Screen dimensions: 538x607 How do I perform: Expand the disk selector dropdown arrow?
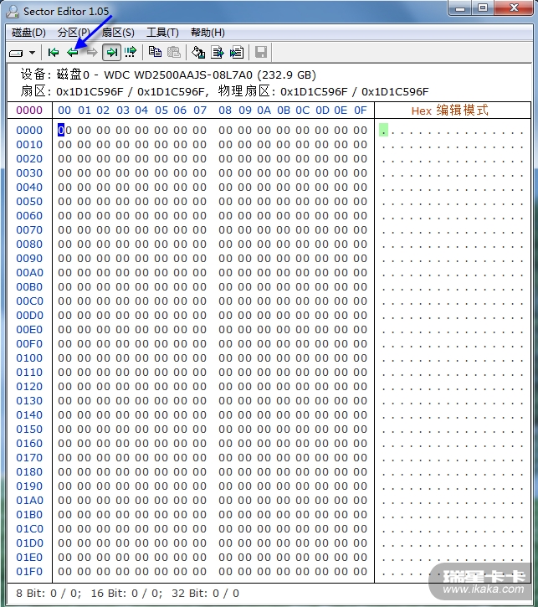click(32, 53)
